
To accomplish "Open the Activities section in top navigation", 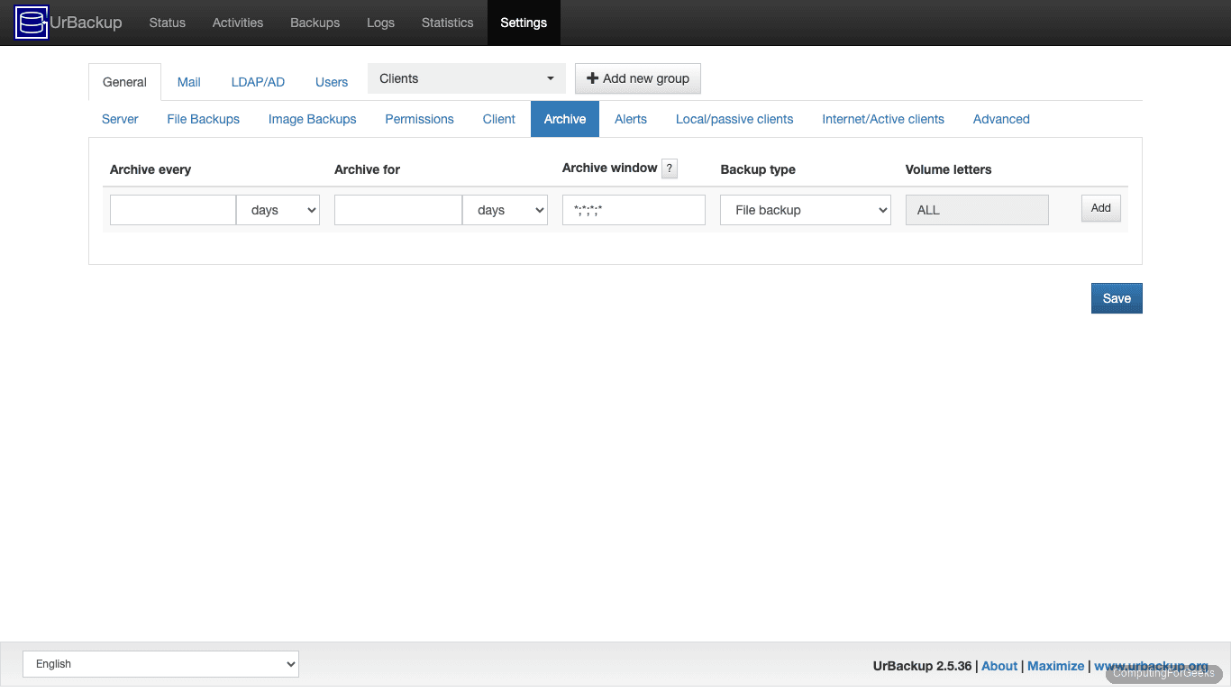I will (x=237, y=23).
